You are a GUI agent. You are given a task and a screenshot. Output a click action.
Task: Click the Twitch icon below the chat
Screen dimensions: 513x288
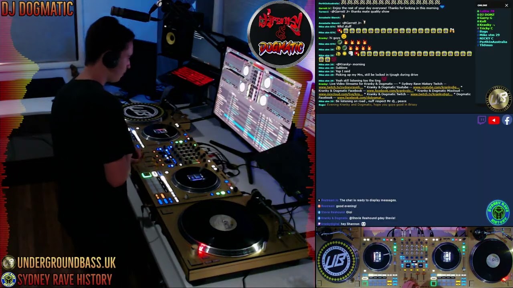point(482,120)
